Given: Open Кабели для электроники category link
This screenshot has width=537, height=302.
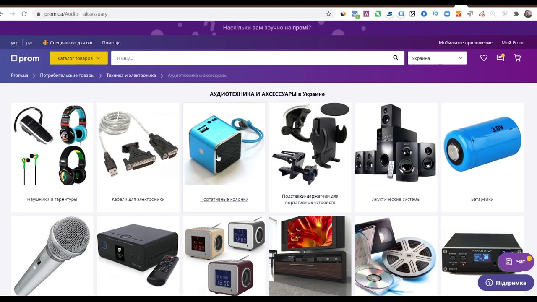Looking at the screenshot, I should (x=138, y=199).
